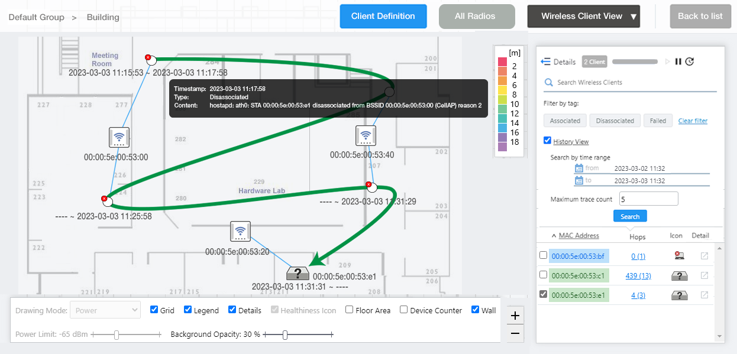
Task: Uncheck the Grid checkbox
Action: coord(154,310)
